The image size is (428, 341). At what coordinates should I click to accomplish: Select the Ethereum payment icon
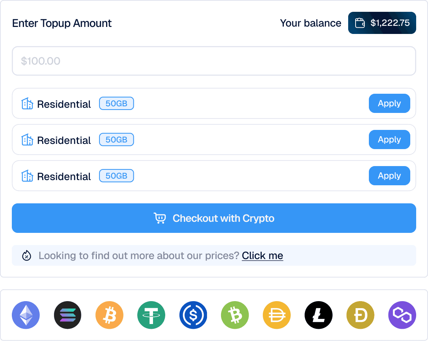(26, 315)
